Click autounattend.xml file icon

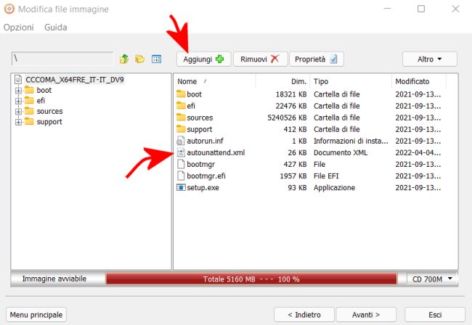(181, 152)
